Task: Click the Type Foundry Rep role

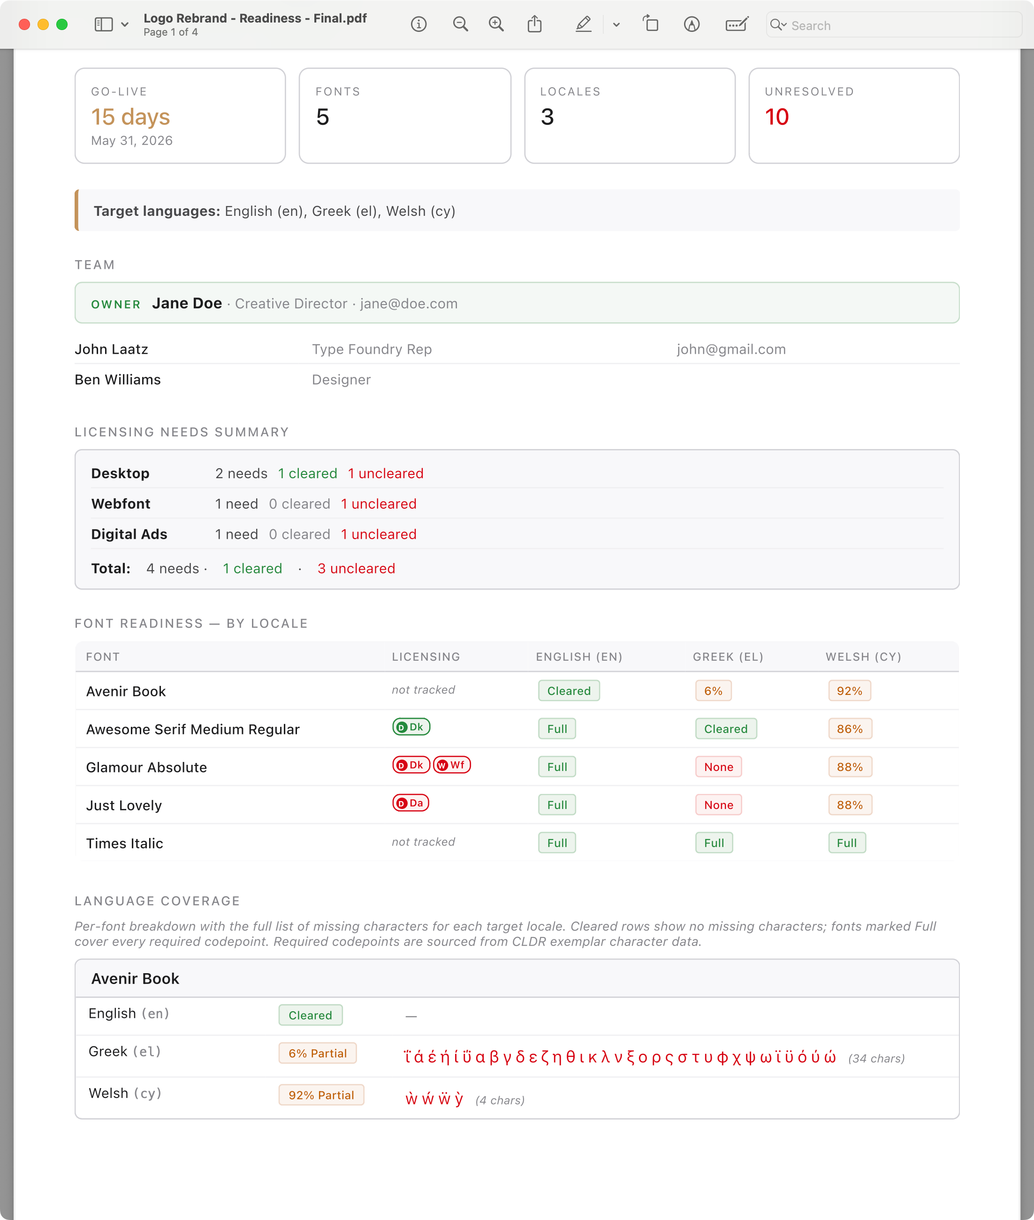Action: (372, 350)
